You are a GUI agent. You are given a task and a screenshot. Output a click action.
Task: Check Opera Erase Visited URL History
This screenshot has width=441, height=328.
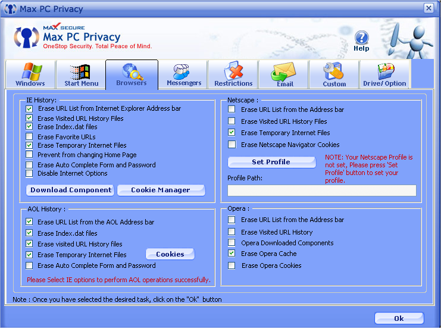pyautogui.click(x=232, y=232)
